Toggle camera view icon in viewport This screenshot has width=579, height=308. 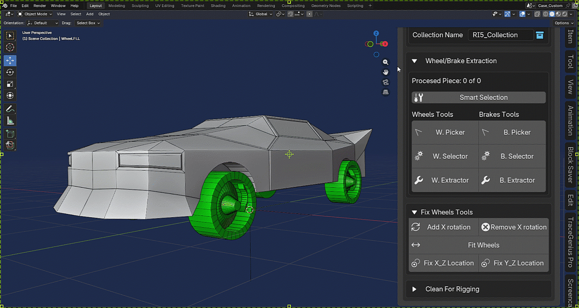pyautogui.click(x=386, y=82)
